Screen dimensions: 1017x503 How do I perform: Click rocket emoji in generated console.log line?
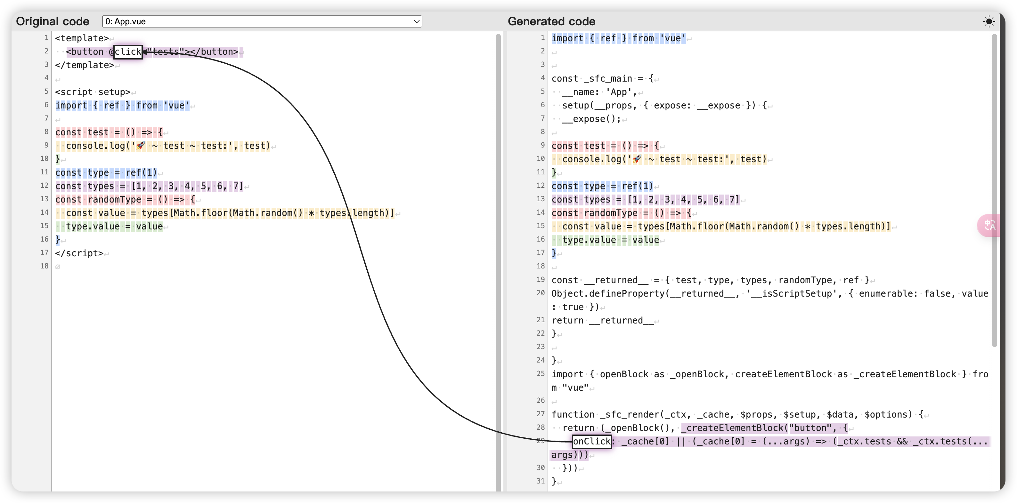pyautogui.click(x=637, y=159)
